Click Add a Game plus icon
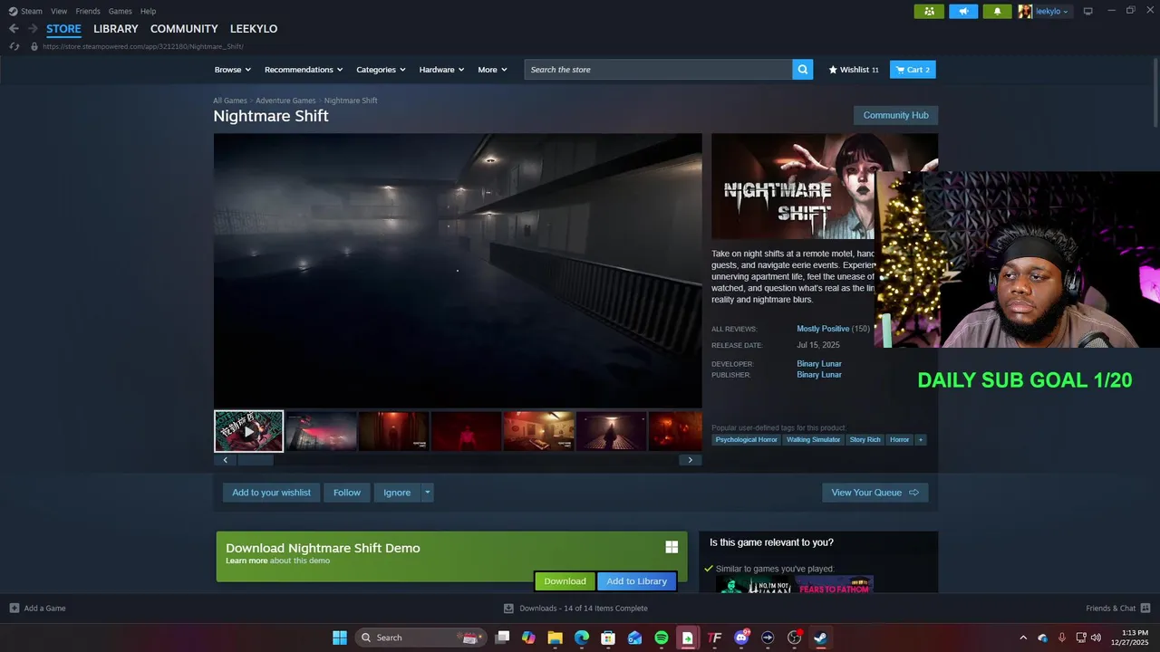Viewport: 1160px width, 652px height. (14, 609)
